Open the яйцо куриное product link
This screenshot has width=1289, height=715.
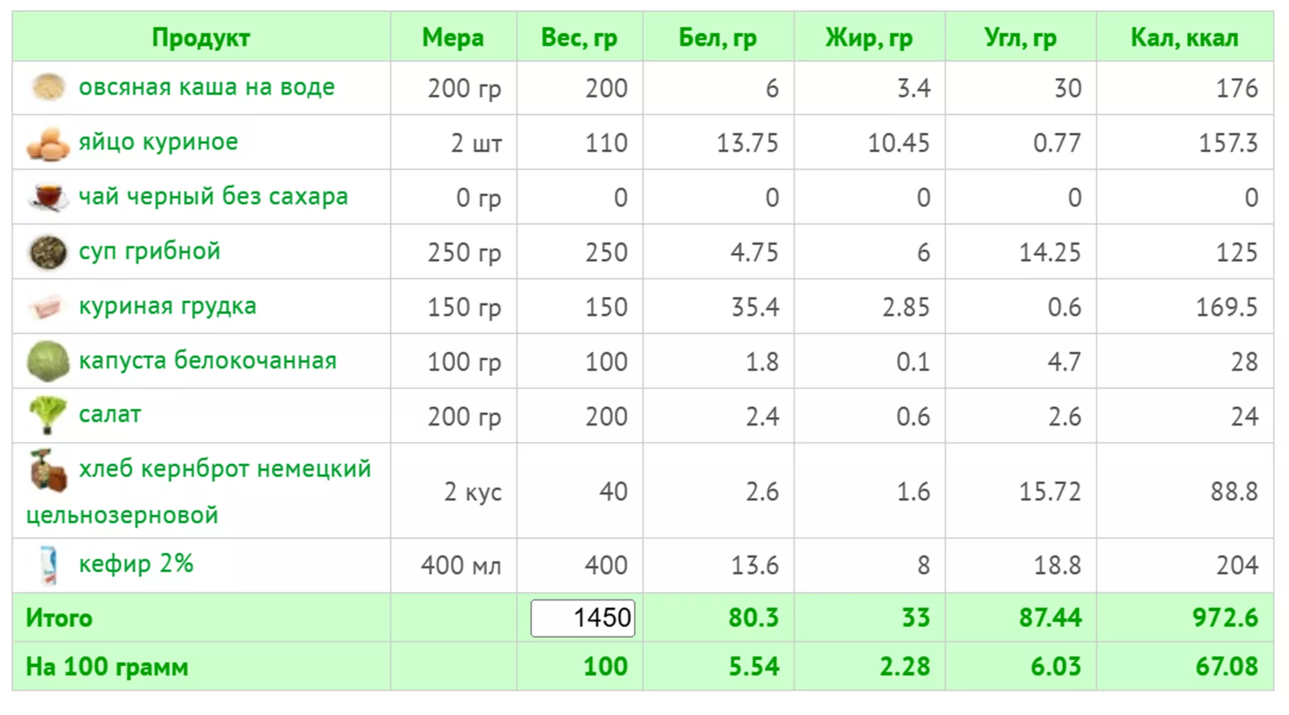[158, 142]
